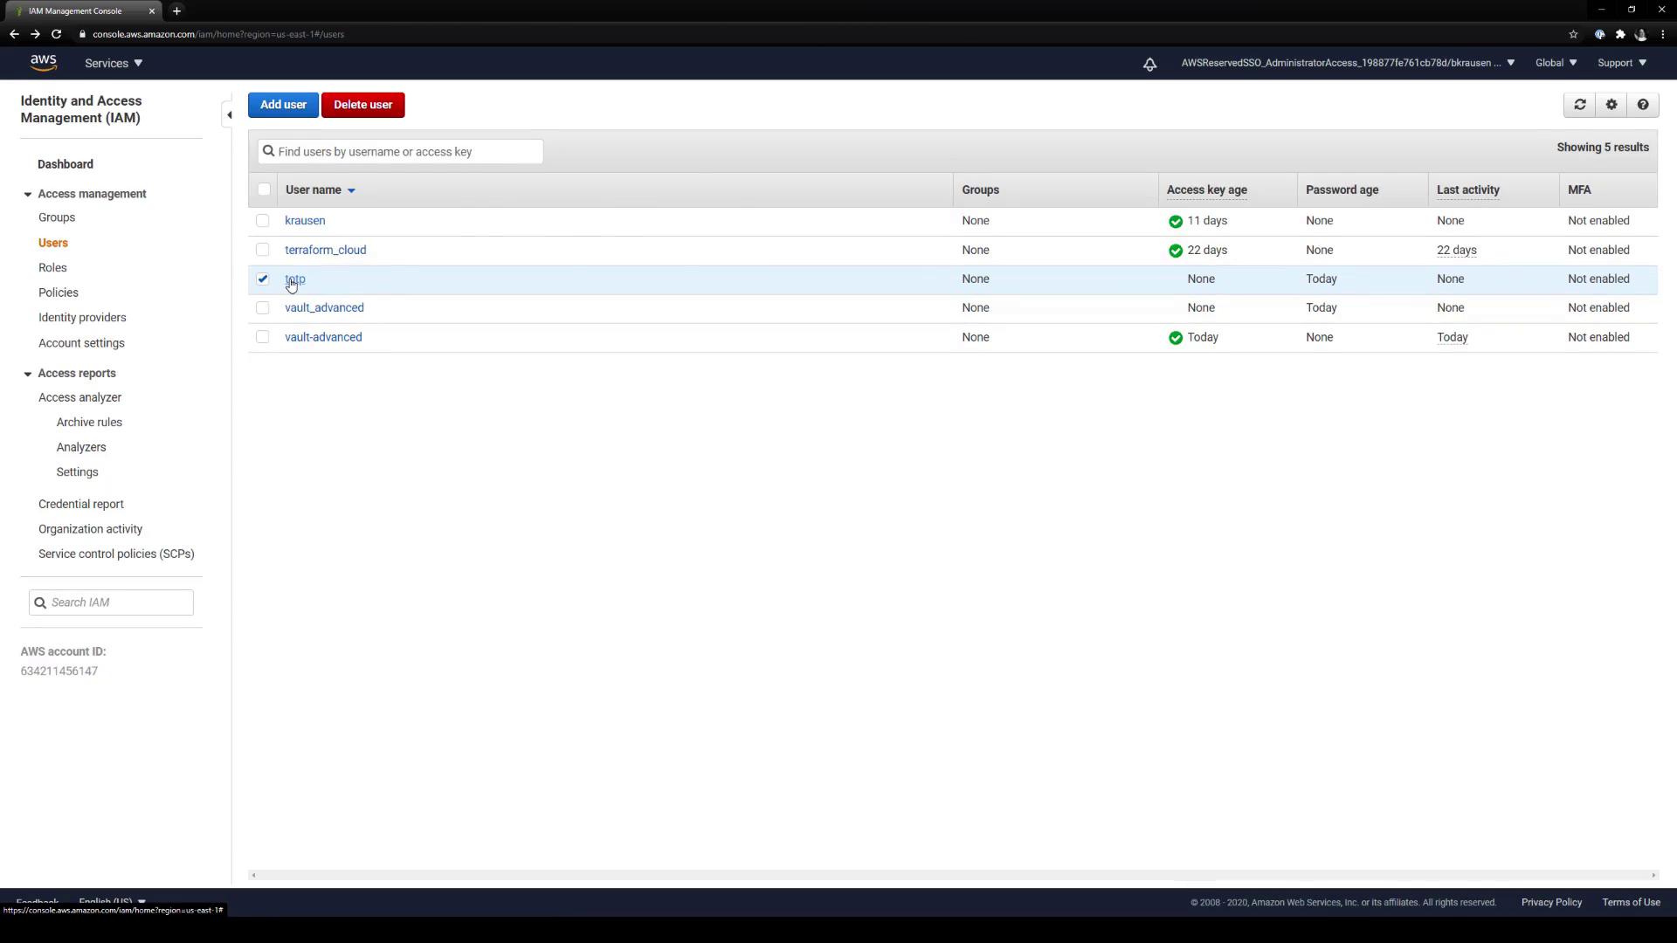This screenshot has height=943, width=1677.
Task: Click the help question mark icon
Action: 1643,105
